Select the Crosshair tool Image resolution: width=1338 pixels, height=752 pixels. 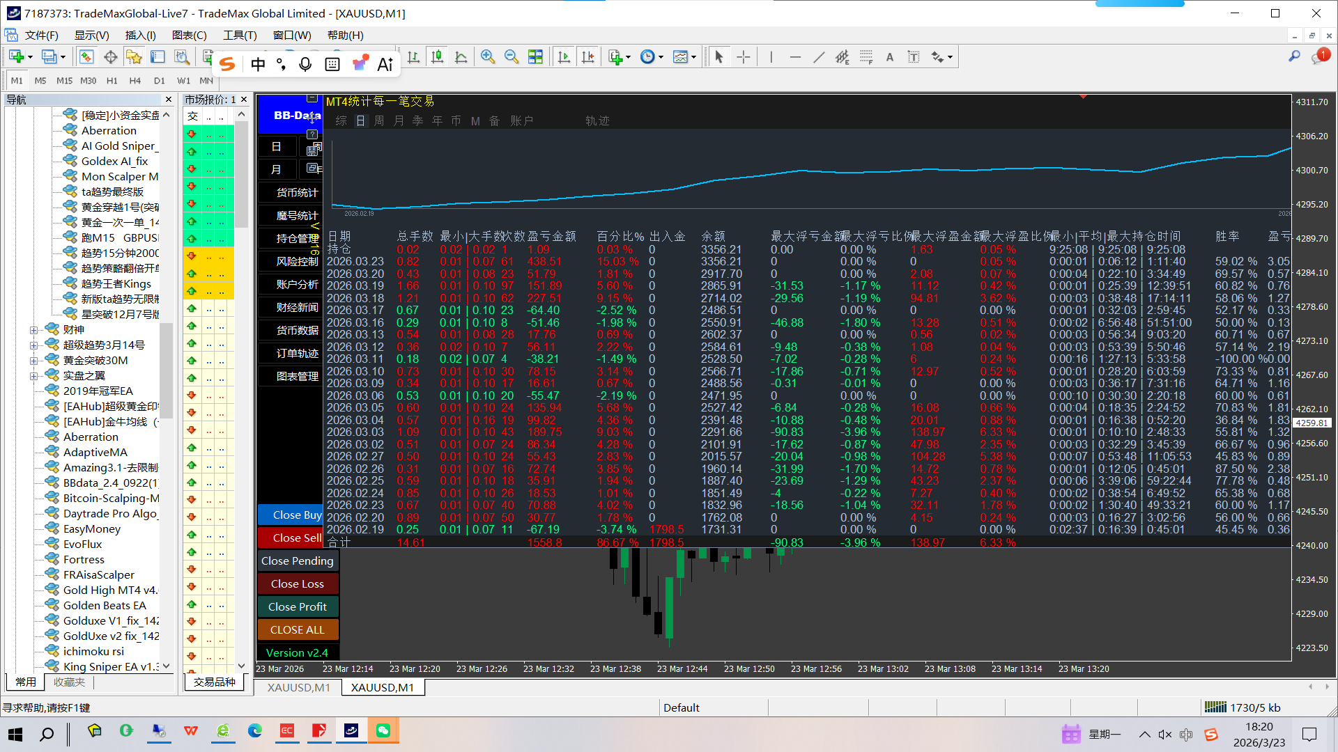pyautogui.click(x=744, y=57)
